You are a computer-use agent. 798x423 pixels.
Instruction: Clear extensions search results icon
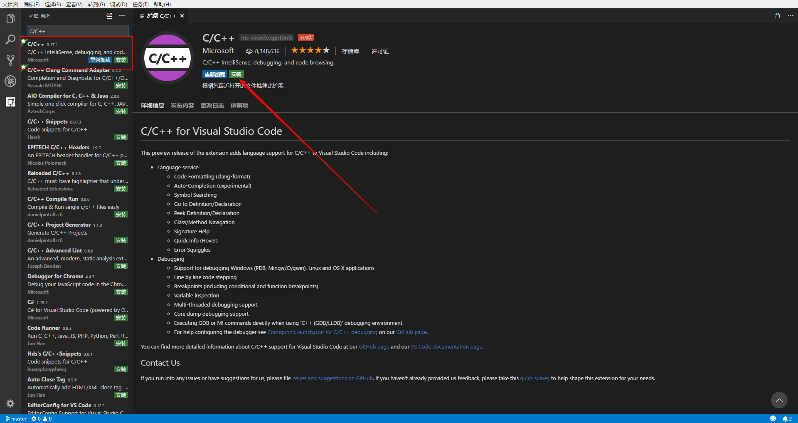pyautogui.click(x=109, y=16)
